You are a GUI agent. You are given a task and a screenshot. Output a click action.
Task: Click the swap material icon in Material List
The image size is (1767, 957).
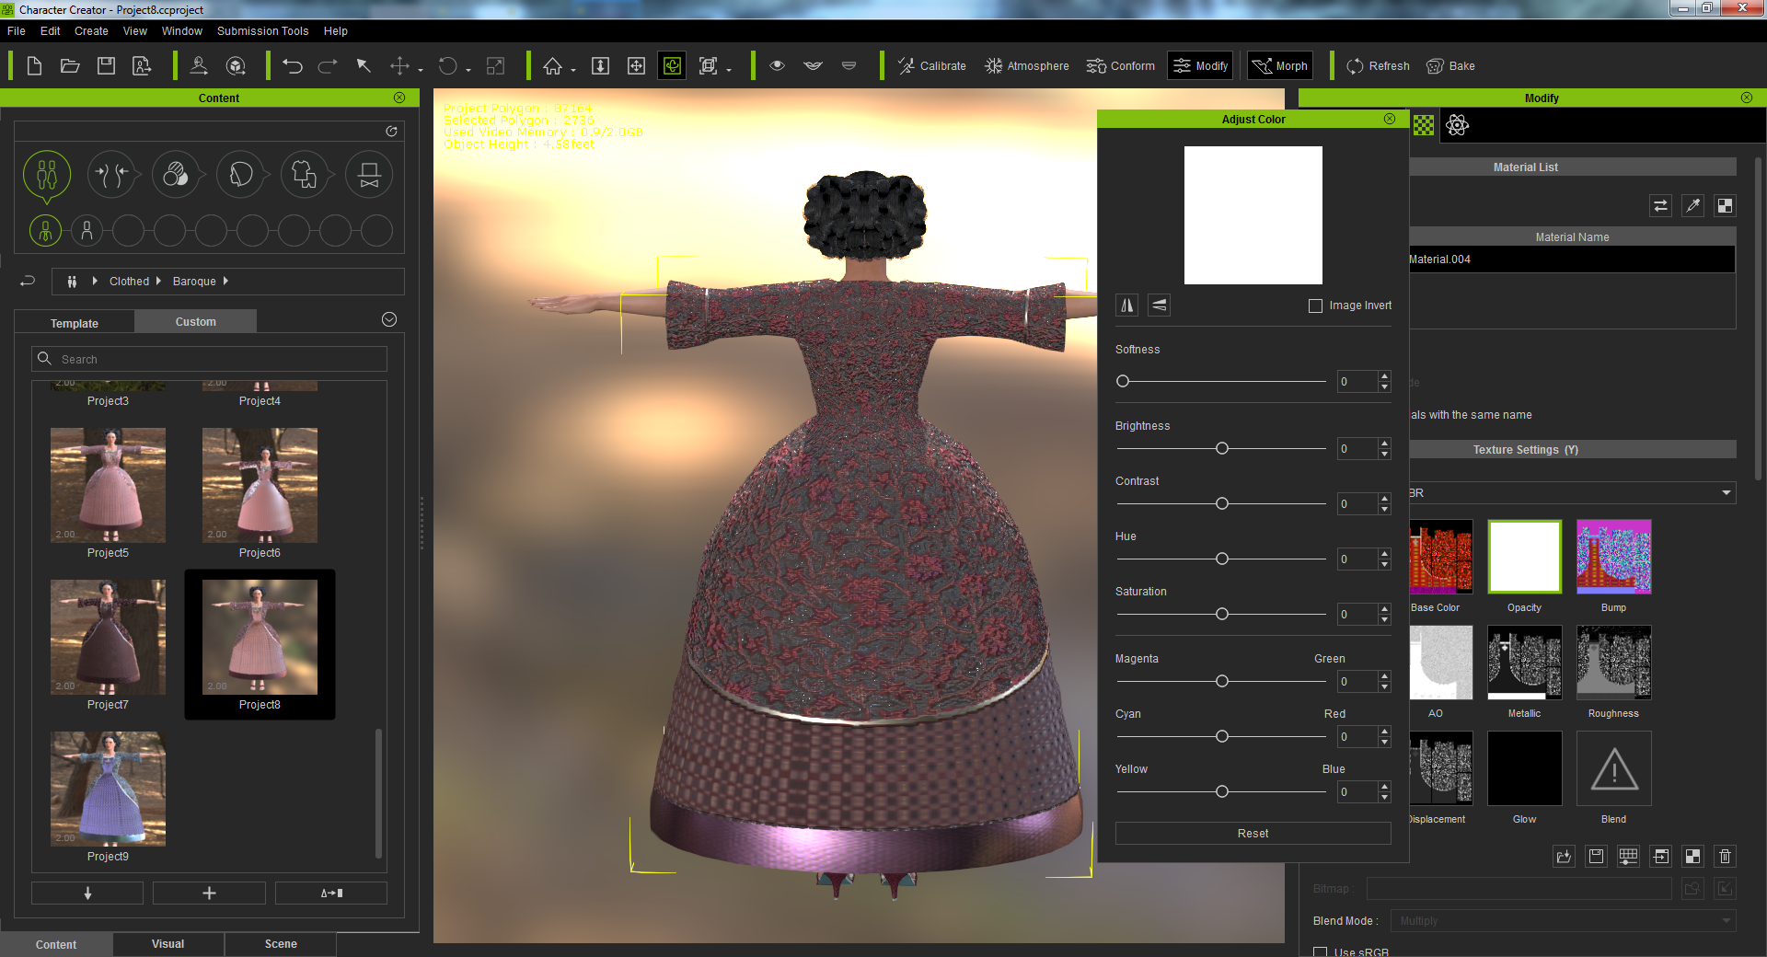pyautogui.click(x=1660, y=206)
